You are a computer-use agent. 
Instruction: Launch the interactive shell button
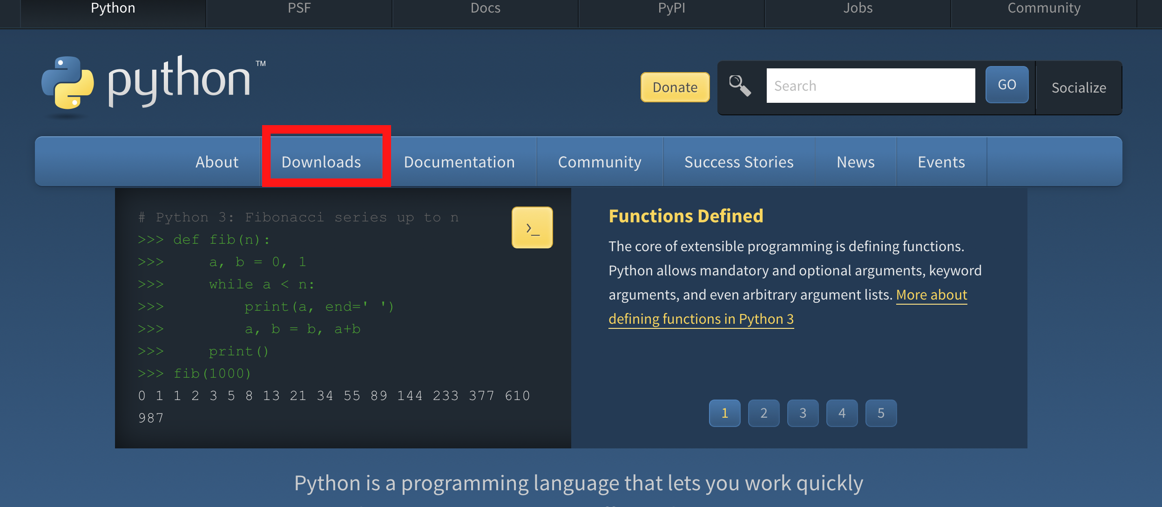click(532, 227)
